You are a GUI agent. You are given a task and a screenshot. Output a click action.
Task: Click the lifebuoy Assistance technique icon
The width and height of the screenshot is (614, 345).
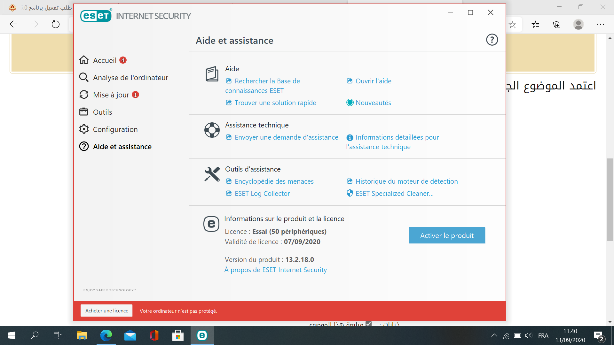[x=212, y=130]
